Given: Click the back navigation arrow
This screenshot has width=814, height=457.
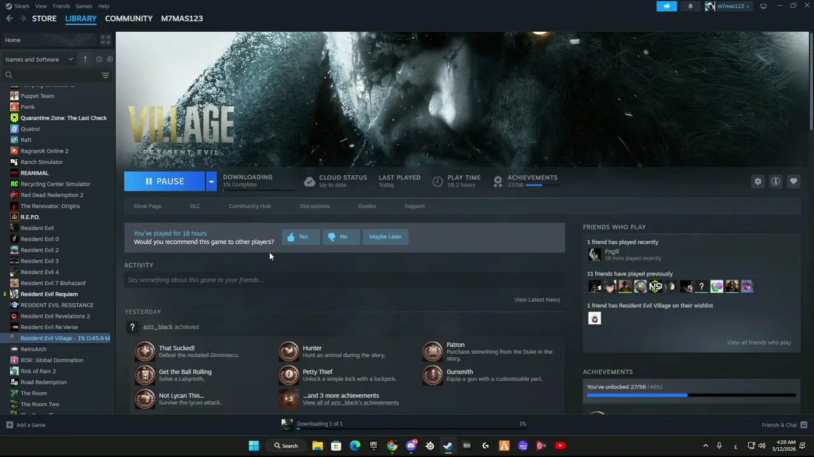Looking at the screenshot, I should click(x=9, y=18).
